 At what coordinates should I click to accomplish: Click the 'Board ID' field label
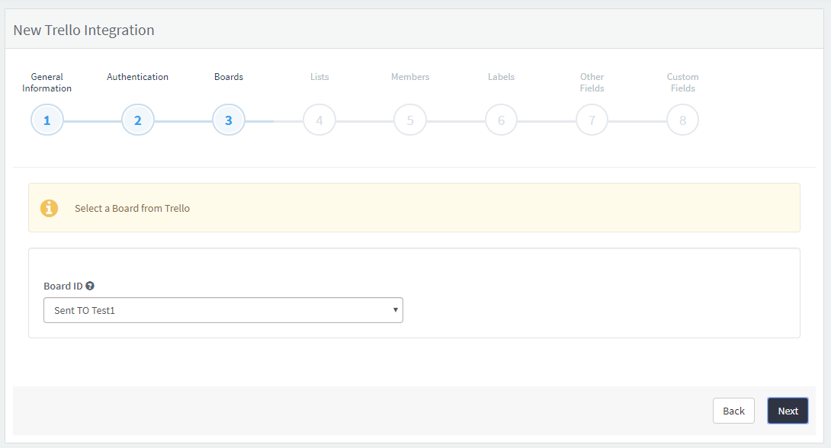point(63,286)
